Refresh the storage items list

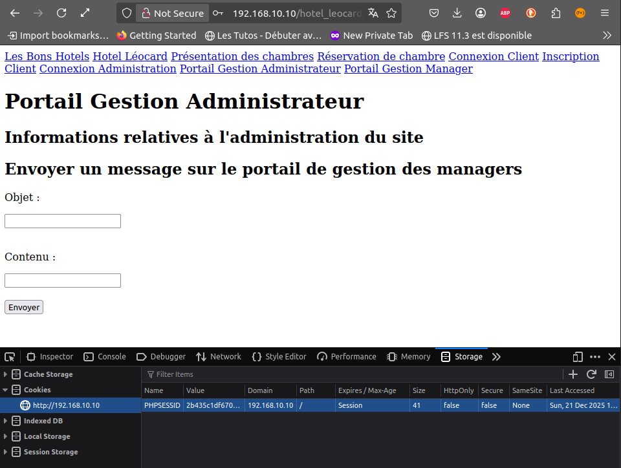[591, 374]
